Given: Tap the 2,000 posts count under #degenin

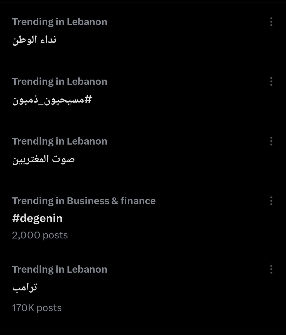Looking at the screenshot, I should (40, 235).
